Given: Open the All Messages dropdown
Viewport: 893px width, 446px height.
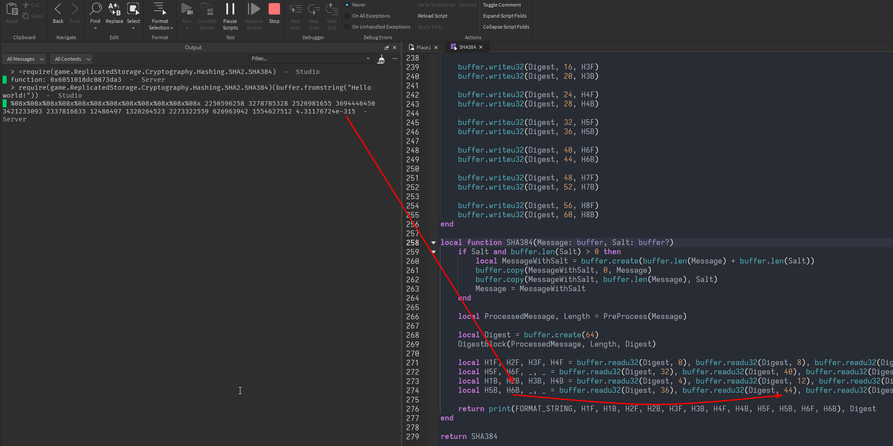Looking at the screenshot, I should pos(23,58).
